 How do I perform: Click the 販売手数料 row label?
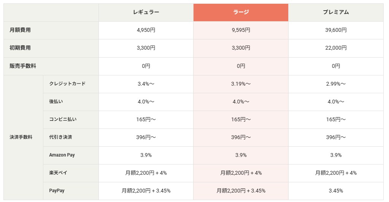(x=23, y=66)
